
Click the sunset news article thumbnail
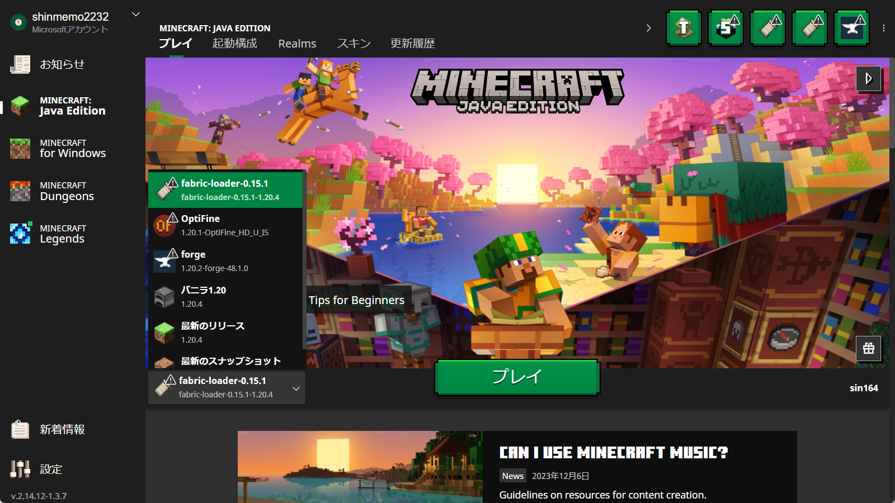(360, 467)
